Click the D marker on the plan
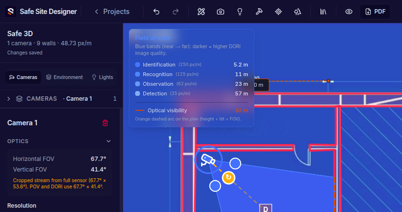Image resolution: width=402 pixels, height=212 pixels. click(265, 208)
